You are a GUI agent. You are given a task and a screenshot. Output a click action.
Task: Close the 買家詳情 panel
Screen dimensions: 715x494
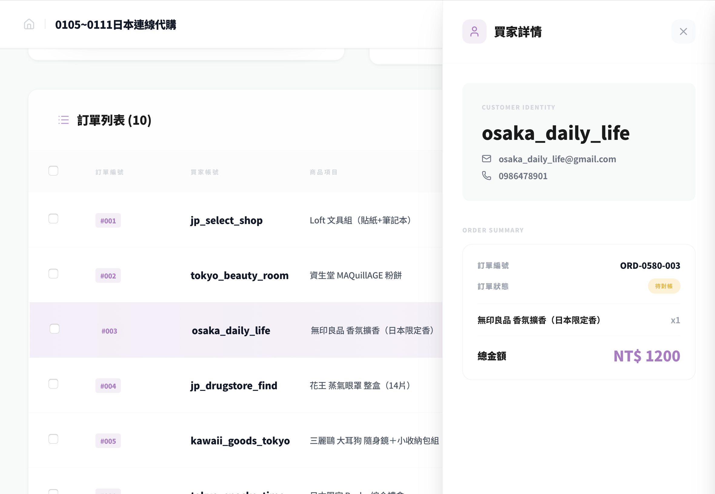coord(683,31)
